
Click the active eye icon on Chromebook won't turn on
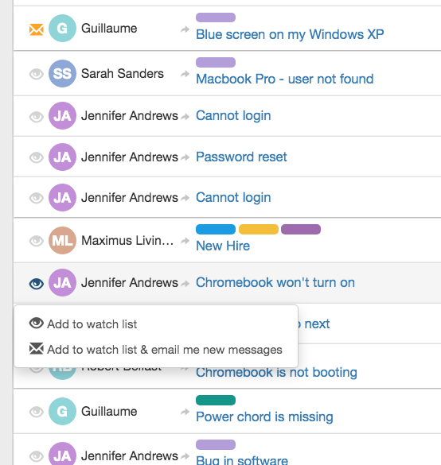pos(37,284)
